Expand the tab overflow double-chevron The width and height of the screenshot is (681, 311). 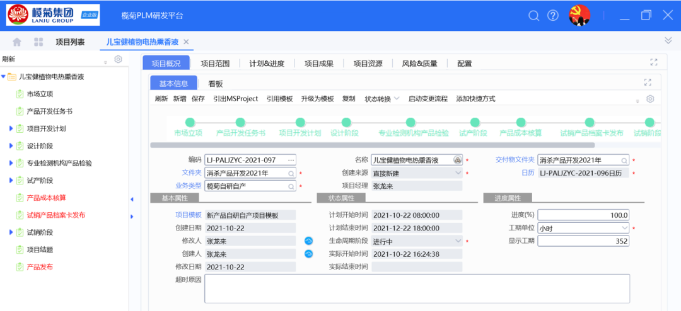point(668,40)
